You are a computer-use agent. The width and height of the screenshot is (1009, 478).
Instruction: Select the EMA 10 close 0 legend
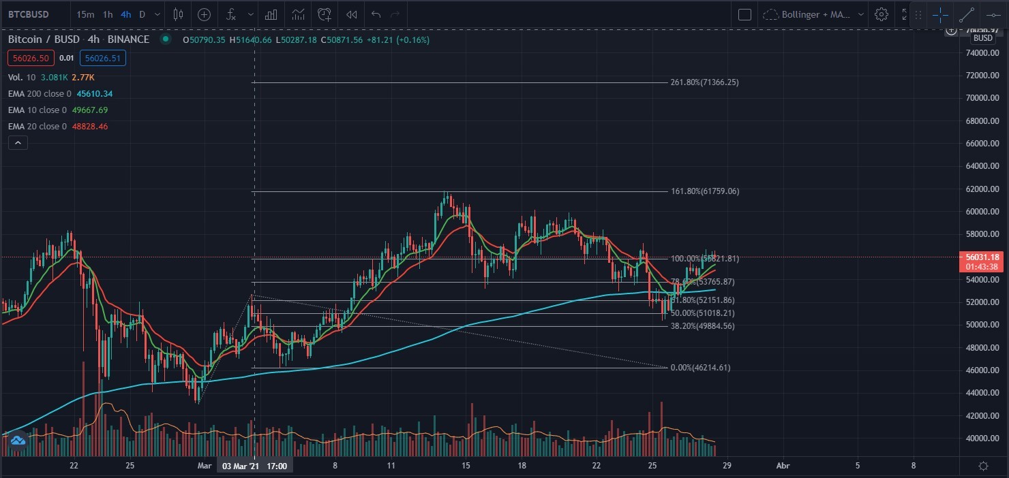click(58, 110)
